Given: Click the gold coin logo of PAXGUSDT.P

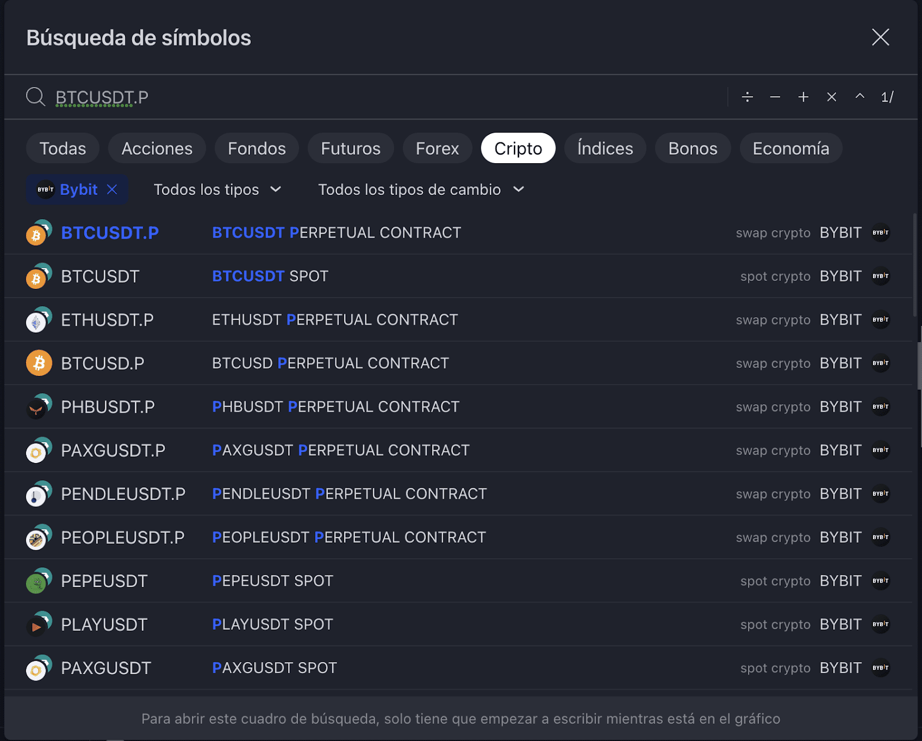Looking at the screenshot, I should click(39, 450).
